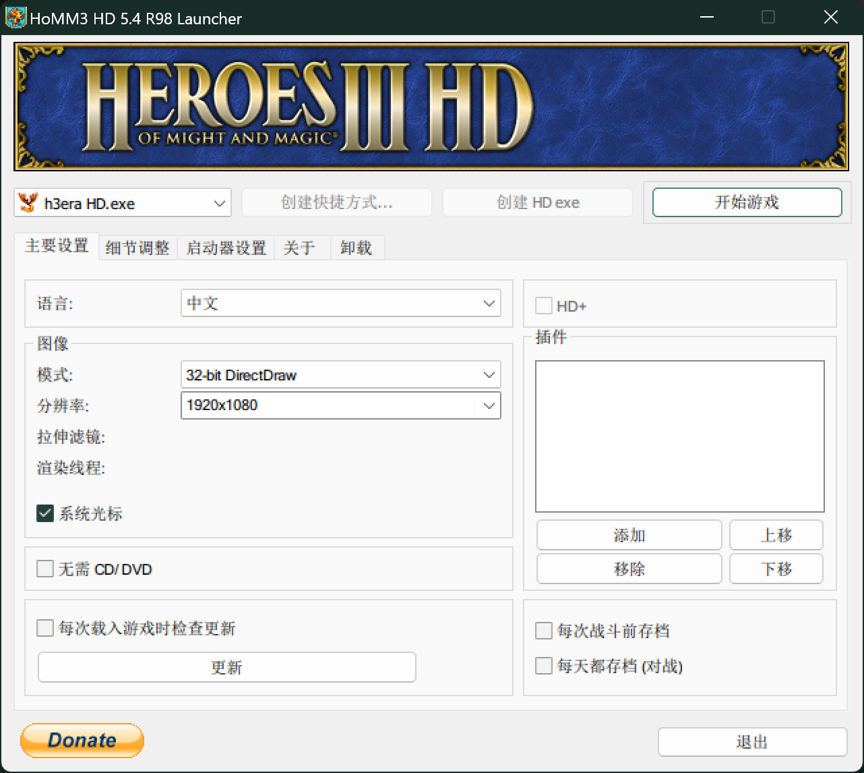Click the 移除 plugin button

point(629,569)
